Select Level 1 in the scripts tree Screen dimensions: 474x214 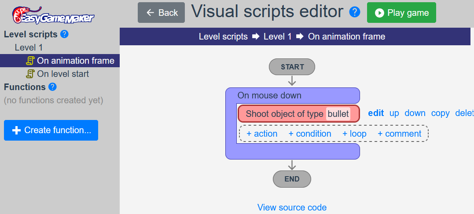click(29, 47)
